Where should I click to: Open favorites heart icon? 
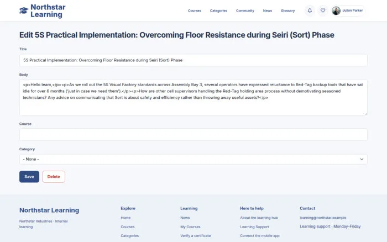(x=323, y=10)
